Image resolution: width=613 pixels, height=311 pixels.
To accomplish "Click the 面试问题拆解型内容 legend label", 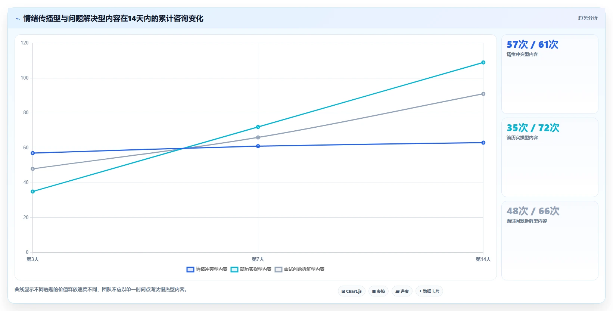I will click(x=304, y=269).
